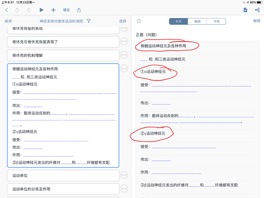
Task: Add a new card with the plus icon
Action: (x=53, y=10)
